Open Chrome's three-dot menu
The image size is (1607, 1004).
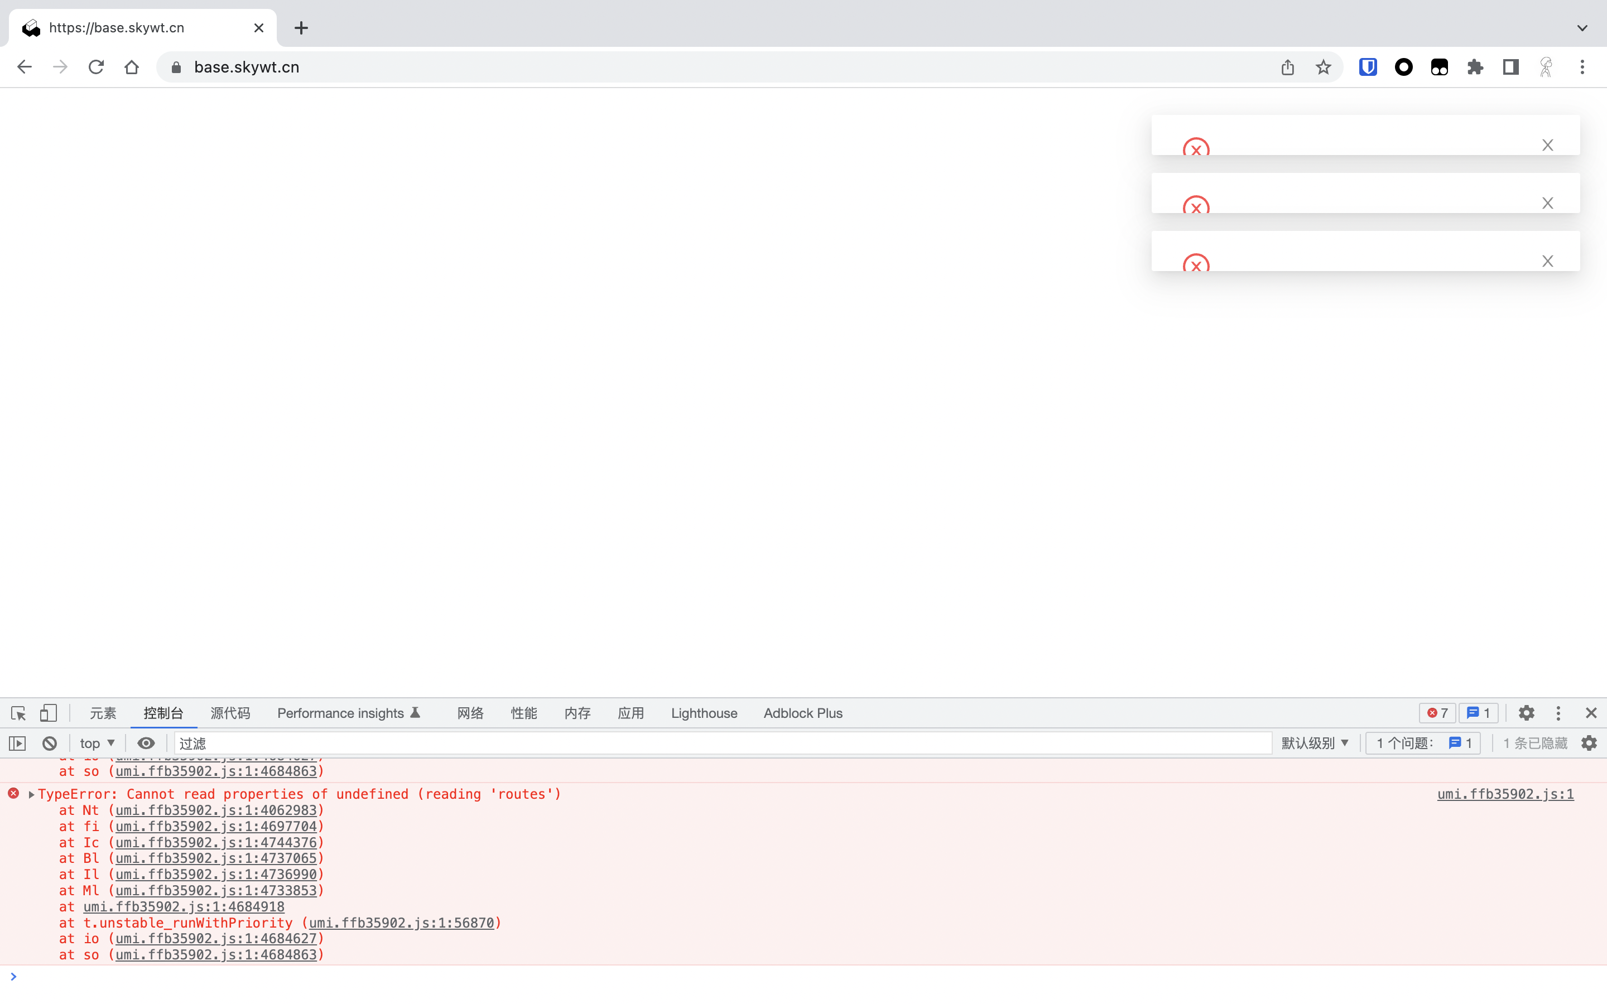(1582, 67)
